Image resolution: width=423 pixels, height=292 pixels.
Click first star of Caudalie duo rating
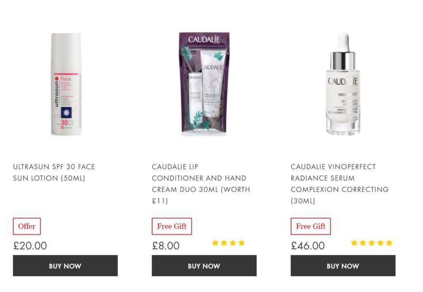215,243
